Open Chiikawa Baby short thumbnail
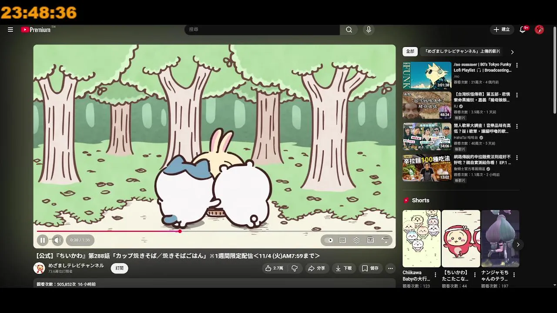This screenshot has width=557, height=313. tap(421, 239)
